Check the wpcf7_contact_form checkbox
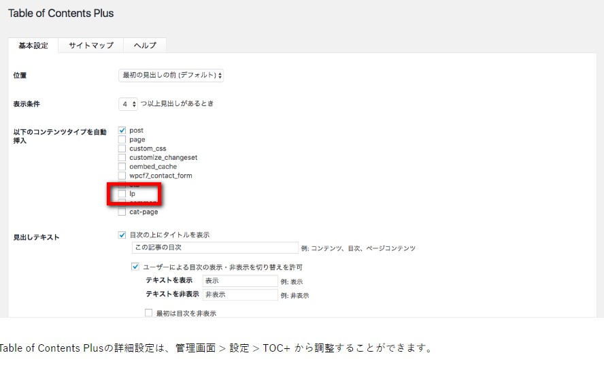Image resolution: width=604 pixels, height=368 pixels. [x=122, y=175]
